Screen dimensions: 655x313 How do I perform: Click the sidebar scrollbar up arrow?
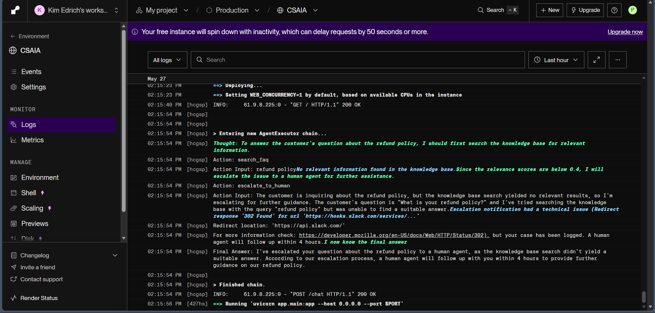click(124, 26)
